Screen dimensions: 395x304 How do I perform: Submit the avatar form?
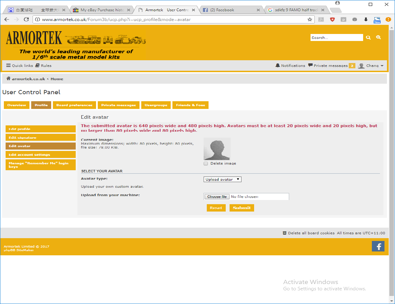click(x=241, y=208)
